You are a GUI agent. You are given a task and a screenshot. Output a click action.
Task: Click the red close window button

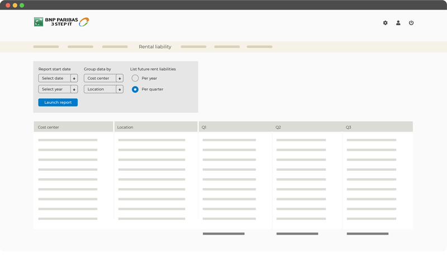point(8,5)
